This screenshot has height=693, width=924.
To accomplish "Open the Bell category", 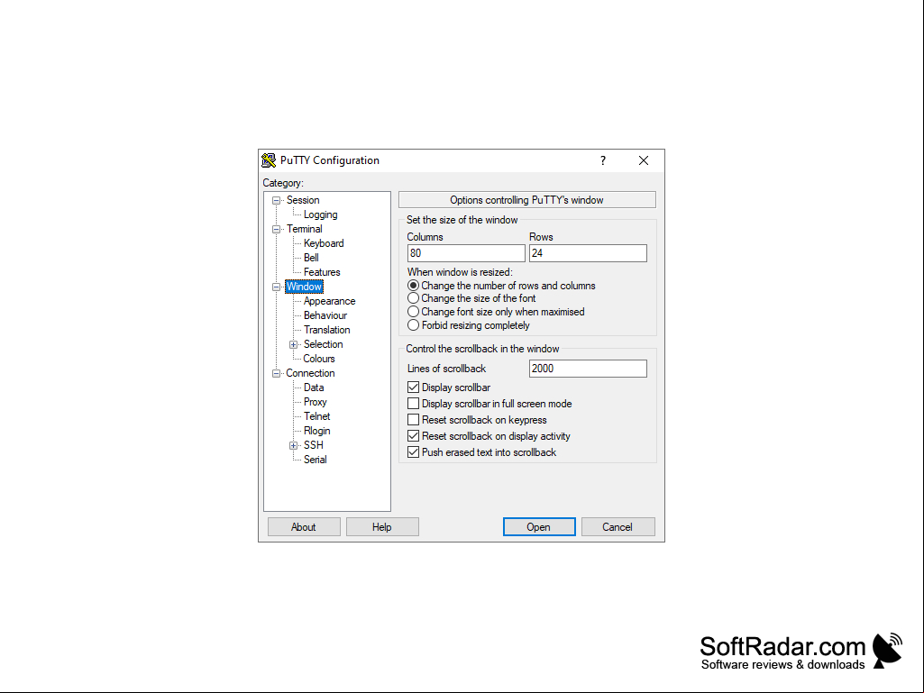I will coord(311,258).
